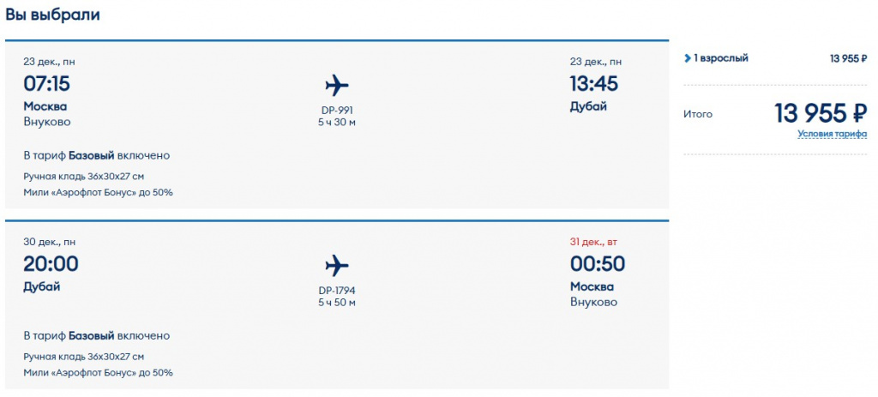The image size is (878, 397).
Task: Click hand luggage 36x30x27 text in return flight
Action: (x=83, y=356)
